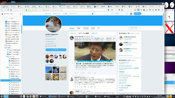This screenshot has height=98, width=175.
Task: Open the dropdown caret on the news tweet
Action: pos(115,36)
